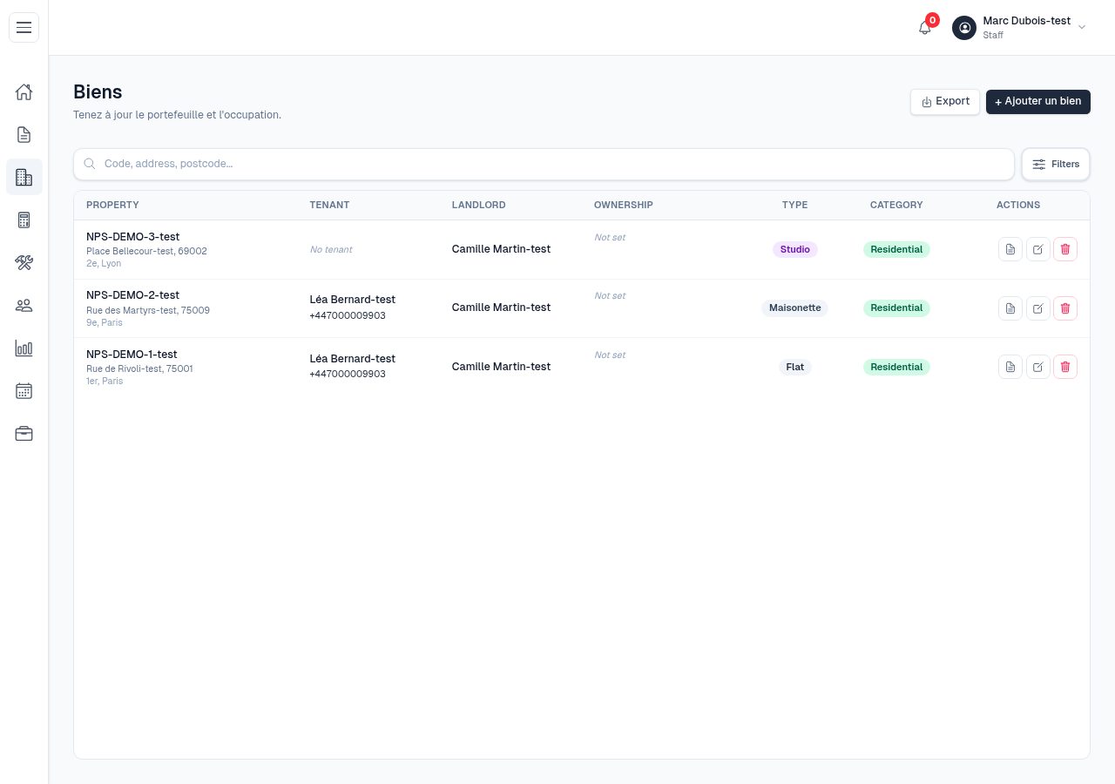The width and height of the screenshot is (1115, 784).
Task: Click Residential badge in NPS-DEMO-1-test row
Action: (896, 367)
